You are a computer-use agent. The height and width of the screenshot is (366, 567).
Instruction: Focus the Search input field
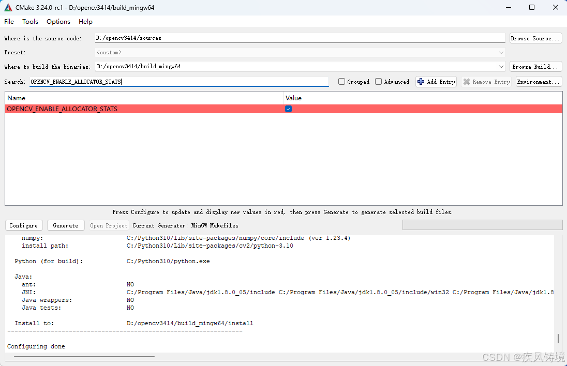click(179, 82)
